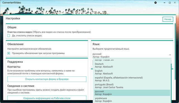Click the settings page vertical scrollbar

(x=175, y=52)
